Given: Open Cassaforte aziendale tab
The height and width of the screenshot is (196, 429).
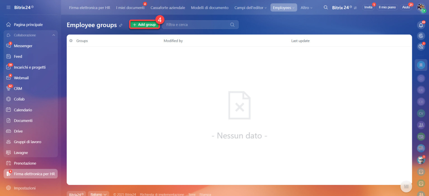Looking at the screenshot, I should (168, 8).
